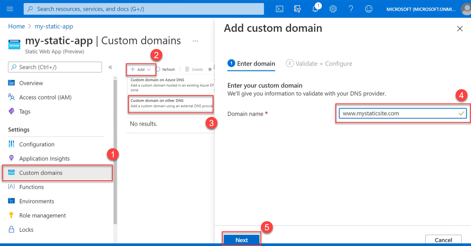
Task: Open the account avatar menu
Action: click(x=466, y=9)
